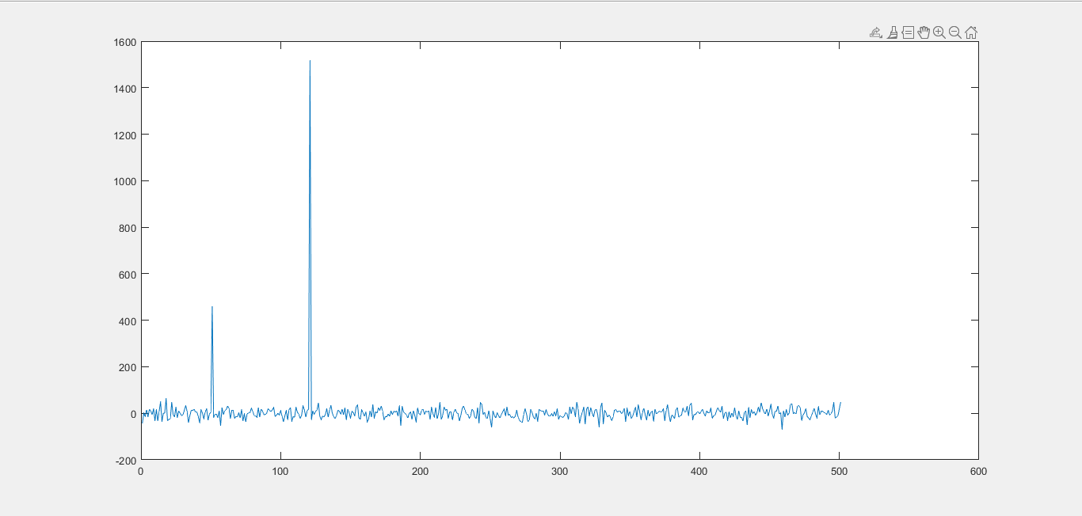The height and width of the screenshot is (516, 1082).
Task: Click the smaller spike peak near 450
Action: (212, 307)
